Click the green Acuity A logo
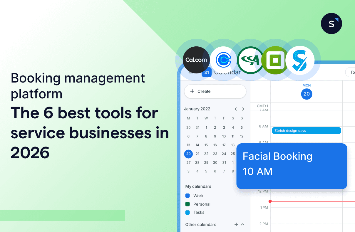This screenshot has width=355, height=232. pos(251,60)
